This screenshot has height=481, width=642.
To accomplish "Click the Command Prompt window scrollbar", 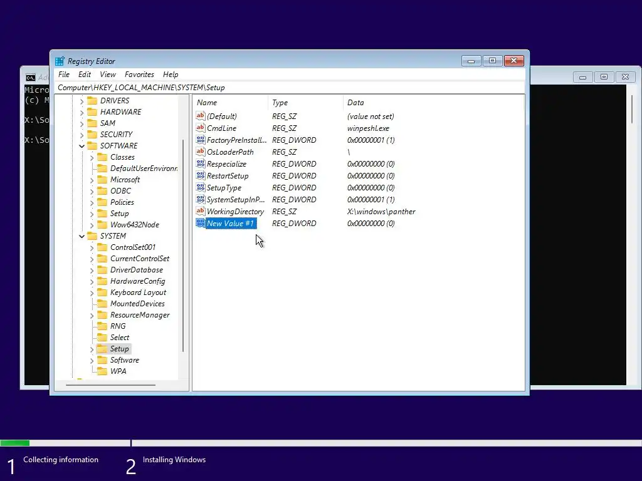I will [632, 108].
